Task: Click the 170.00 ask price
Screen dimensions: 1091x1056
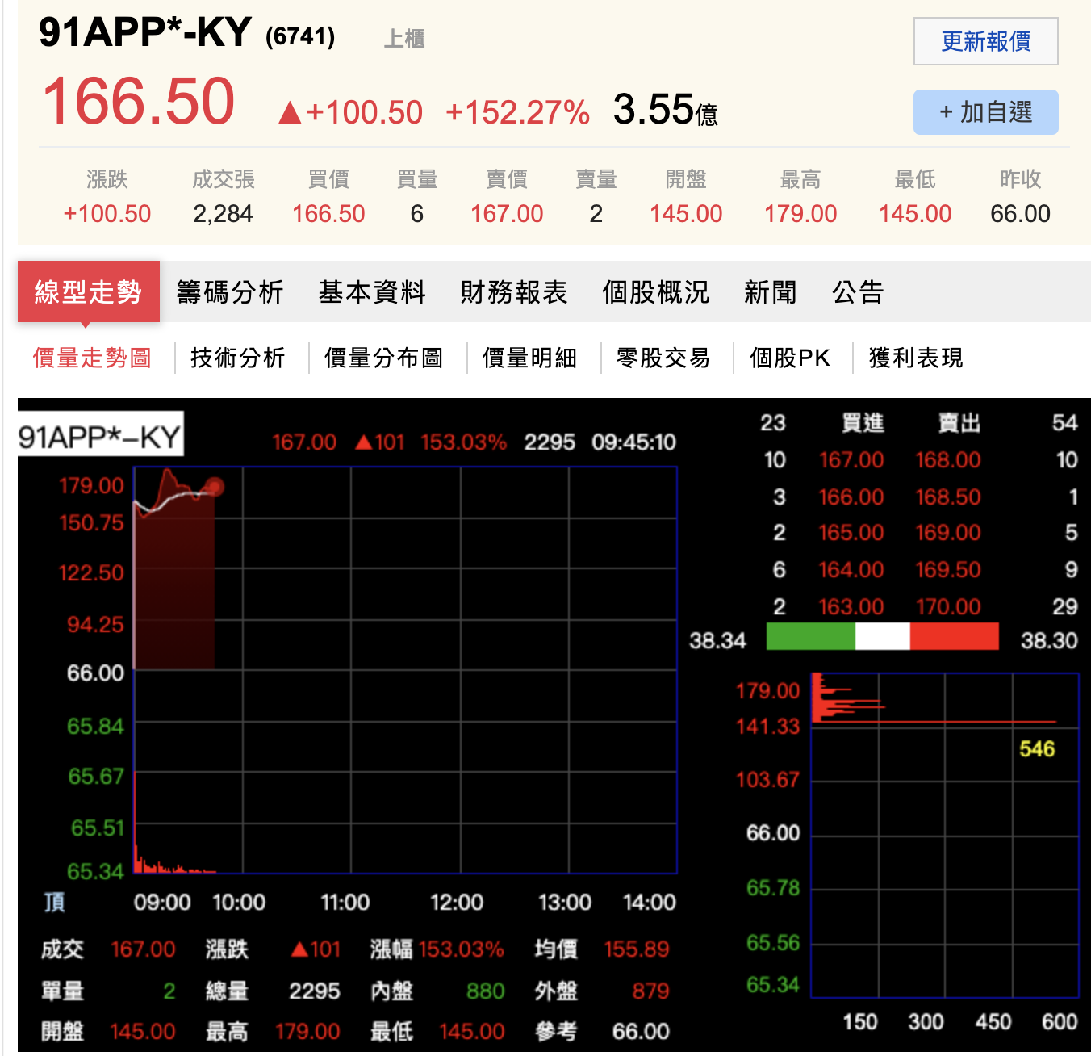Action: 948,607
